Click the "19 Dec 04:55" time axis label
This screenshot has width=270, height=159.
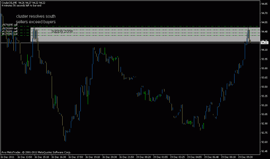pyautogui.click(x=194, y=157)
